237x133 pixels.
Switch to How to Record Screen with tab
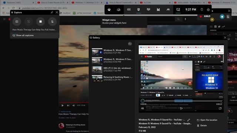click(x=121, y=3)
